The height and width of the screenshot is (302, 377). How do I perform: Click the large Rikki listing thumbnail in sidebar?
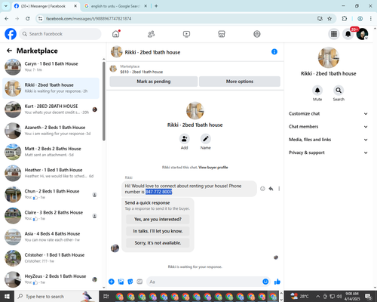point(329,57)
